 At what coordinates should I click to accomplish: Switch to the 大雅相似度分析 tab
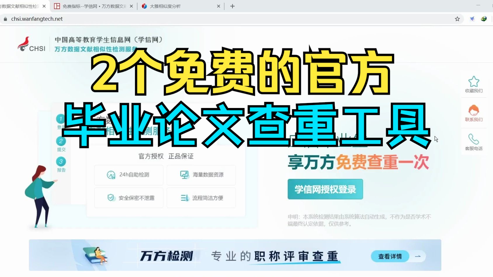(x=180, y=6)
